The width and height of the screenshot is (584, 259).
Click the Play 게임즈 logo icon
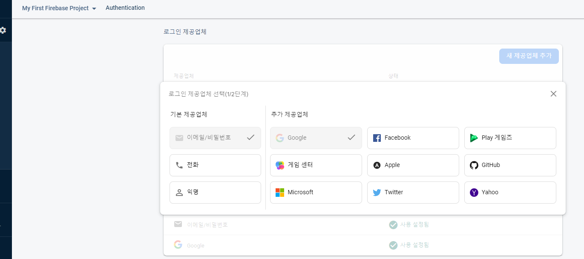[474, 138]
